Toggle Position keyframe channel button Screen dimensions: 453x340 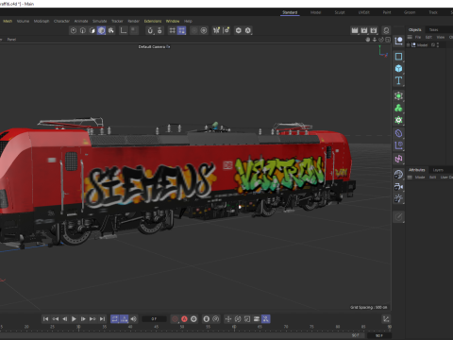coord(228,319)
